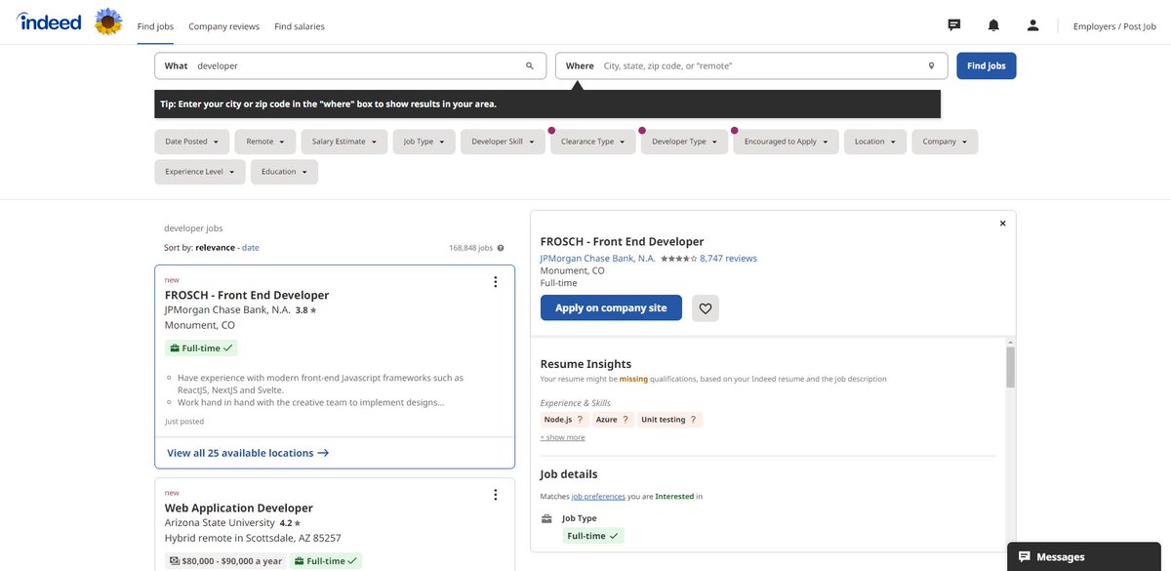Click the $80,000 - $90,000 a year salary tag
The height and width of the screenshot is (571, 1171).
pos(226,561)
